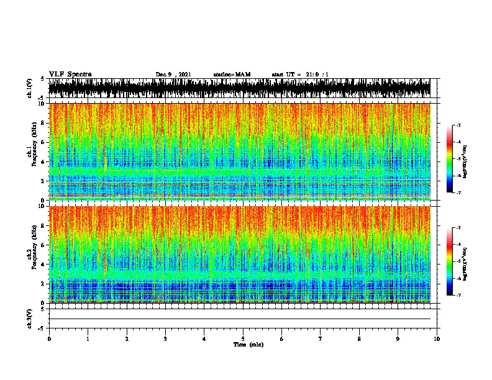
Task: Click the flat ch.3 voltage trace line
Action: tap(239, 319)
